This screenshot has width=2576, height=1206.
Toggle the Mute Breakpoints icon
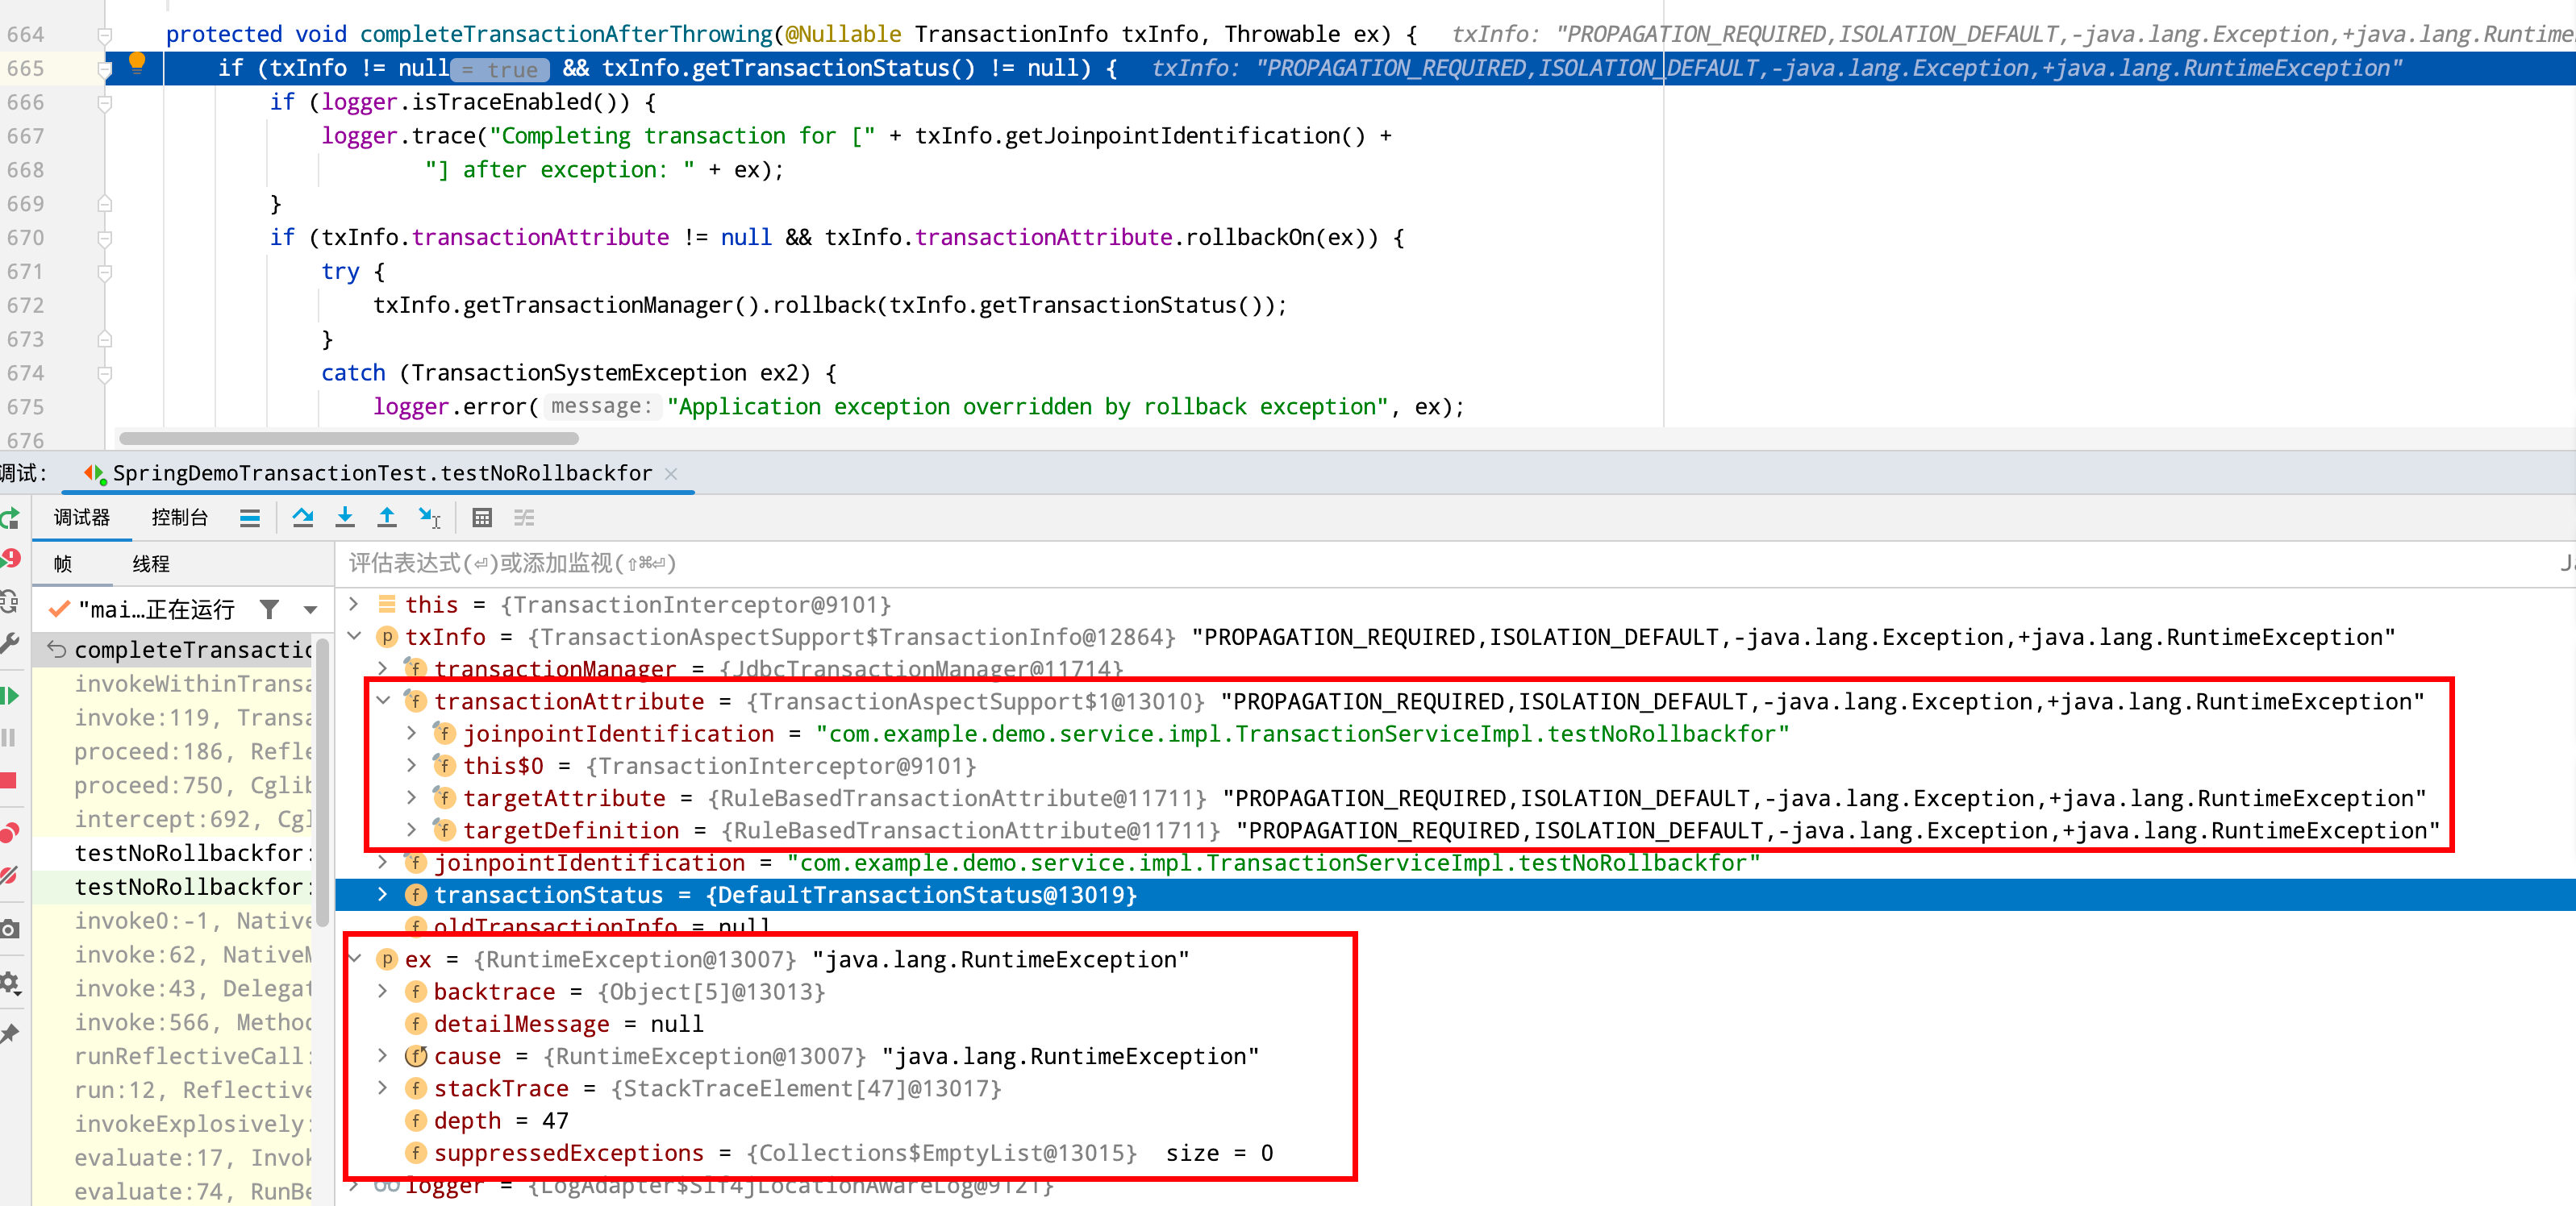click(x=9, y=875)
